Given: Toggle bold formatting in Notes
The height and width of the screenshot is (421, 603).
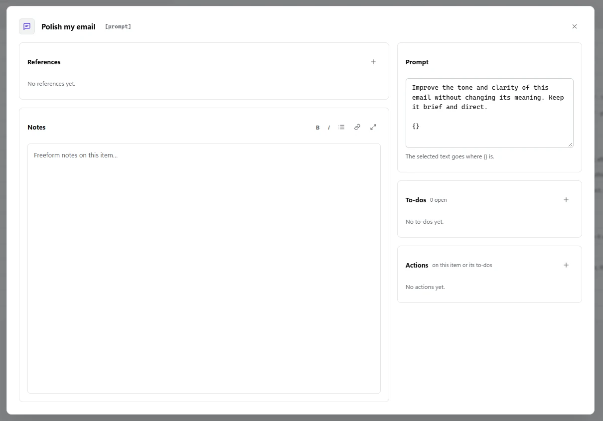Looking at the screenshot, I should (x=317, y=128).
